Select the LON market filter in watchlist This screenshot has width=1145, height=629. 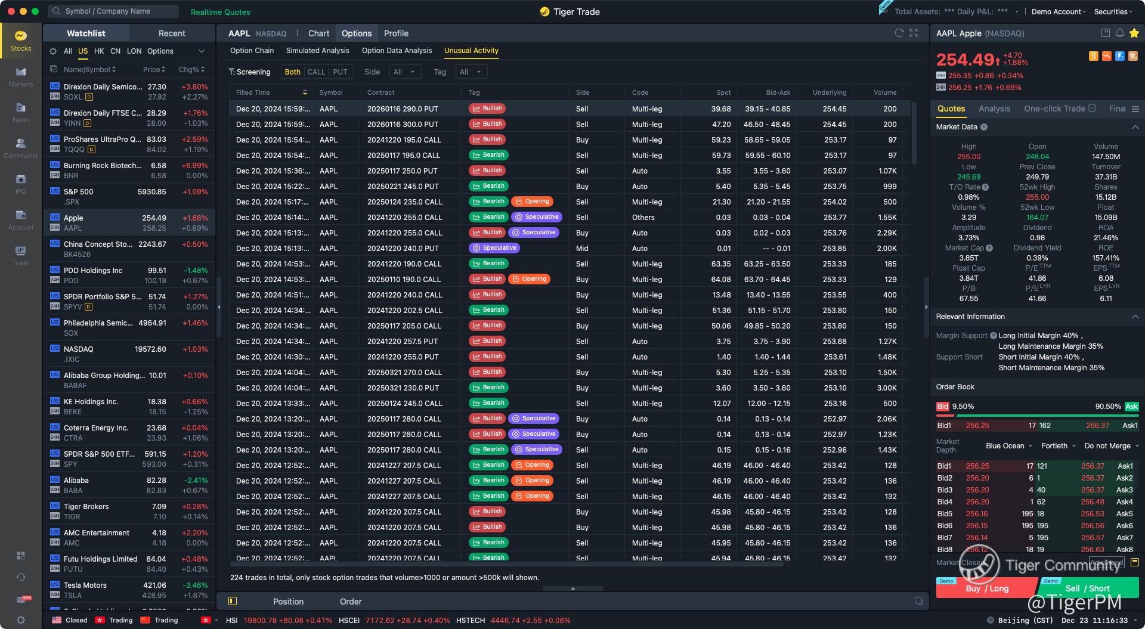tap(134, 51)
